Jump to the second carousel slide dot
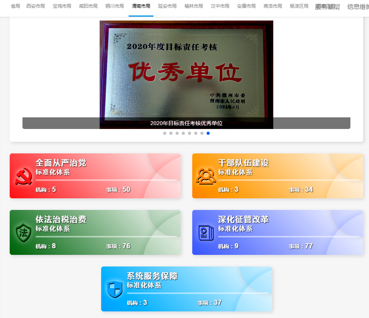This screenshot has height=318, width=369. tap(171, 133)
